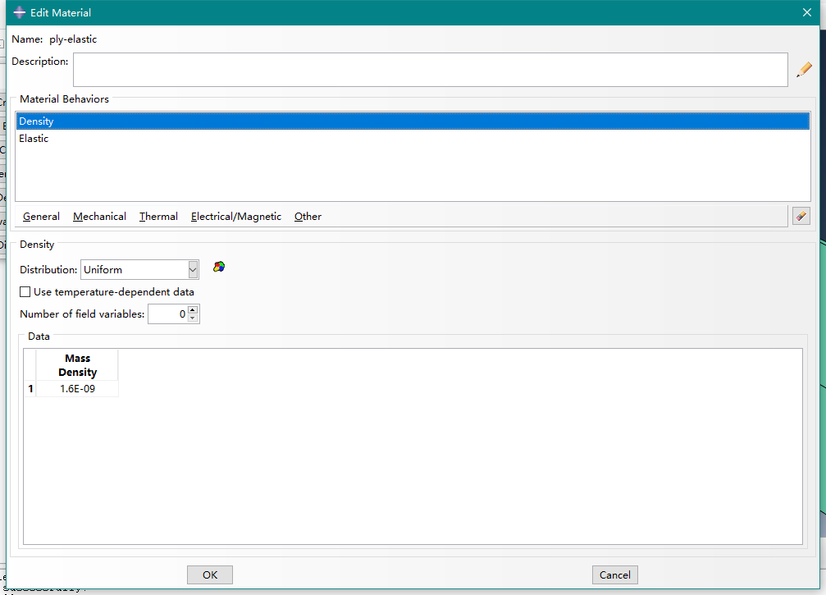Screen dimensions: 826x595
Task: Select Density in Material Behaviors list
Action: pos(37,121)
